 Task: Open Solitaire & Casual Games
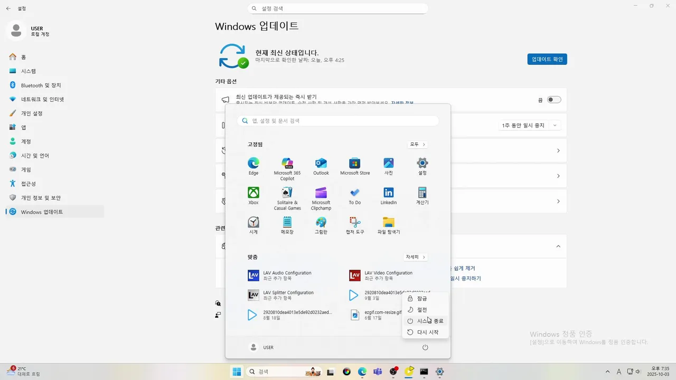(287, 198)
